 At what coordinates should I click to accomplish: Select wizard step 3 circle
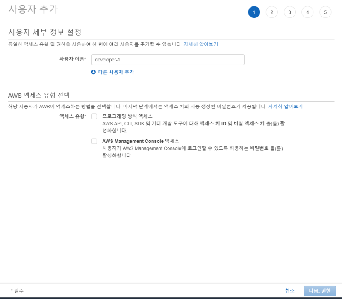tap(290, 12)
